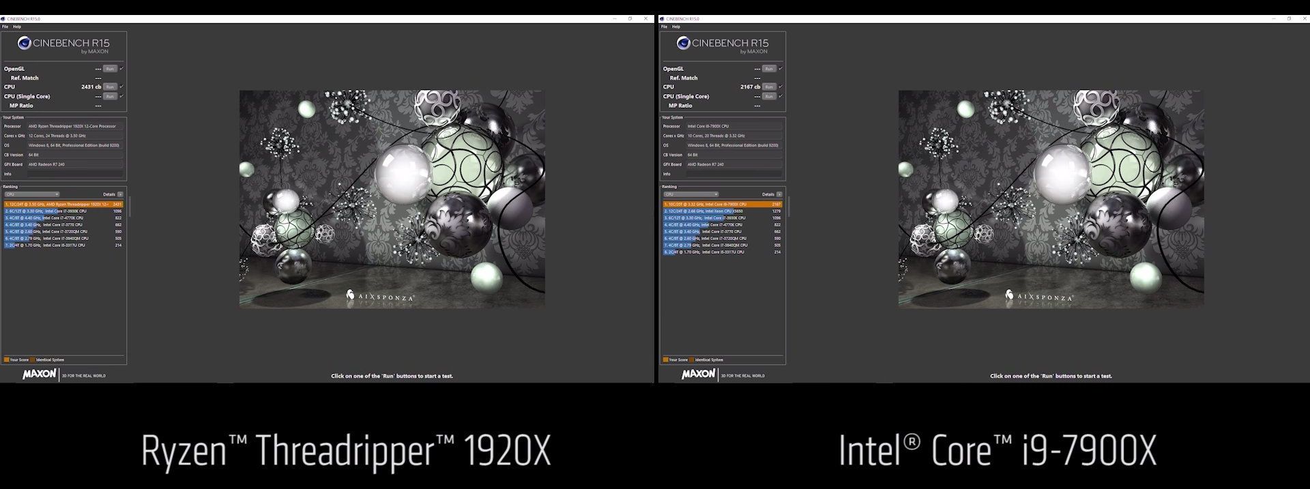This screenshot has height=489, width=1310.
Task: Click the title bar app icon in the right window
Action: tap(663, 18)
